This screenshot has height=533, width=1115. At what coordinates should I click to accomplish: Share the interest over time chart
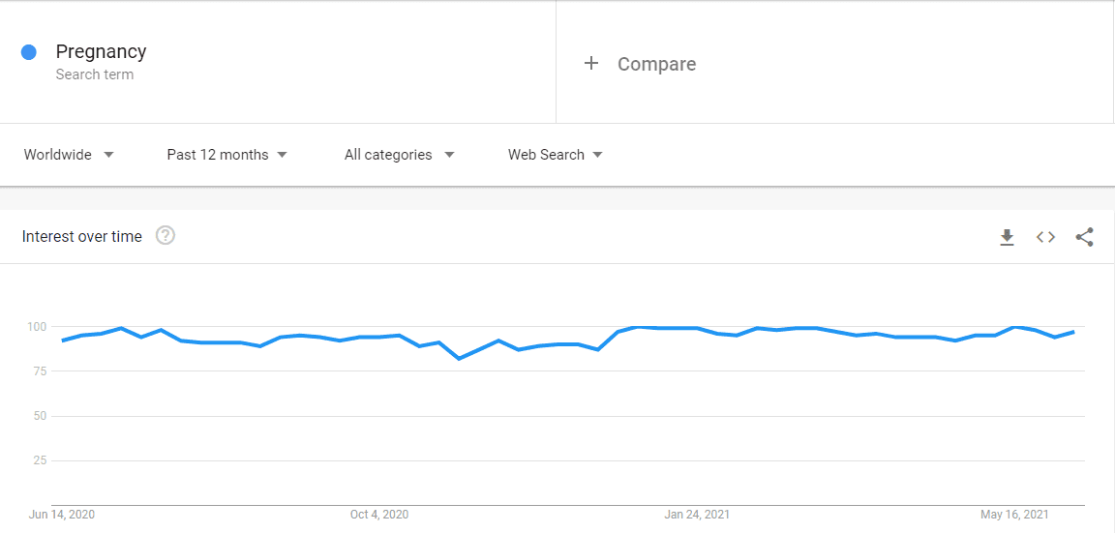point(1084,237)
